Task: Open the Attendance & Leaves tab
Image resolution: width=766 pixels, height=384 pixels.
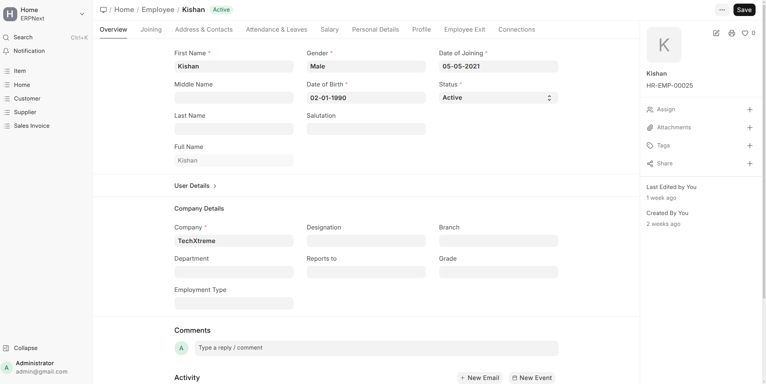Action: (276, 30)
